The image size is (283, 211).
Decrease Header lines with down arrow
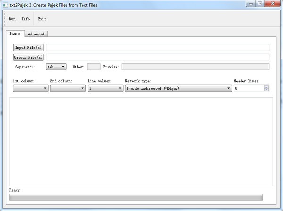pos(266,90)
